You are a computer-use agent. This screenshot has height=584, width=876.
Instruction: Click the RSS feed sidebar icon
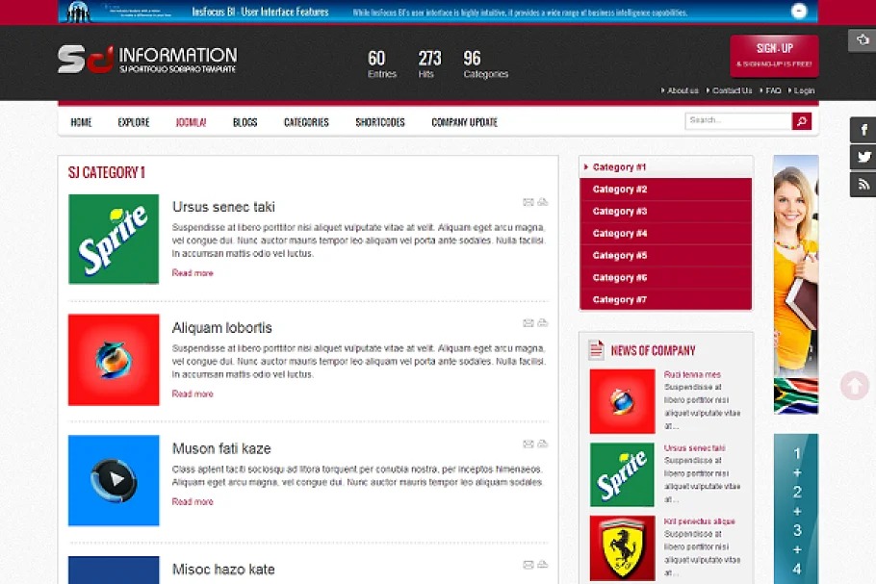pyautogui.click(x=863, y=184)
